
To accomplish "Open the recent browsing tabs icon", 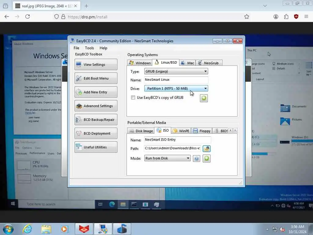I will click(6, 6).
